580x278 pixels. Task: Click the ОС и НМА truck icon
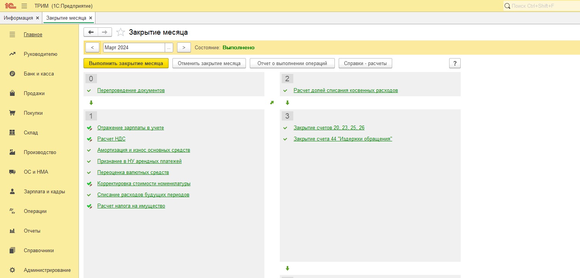[12, 172]
